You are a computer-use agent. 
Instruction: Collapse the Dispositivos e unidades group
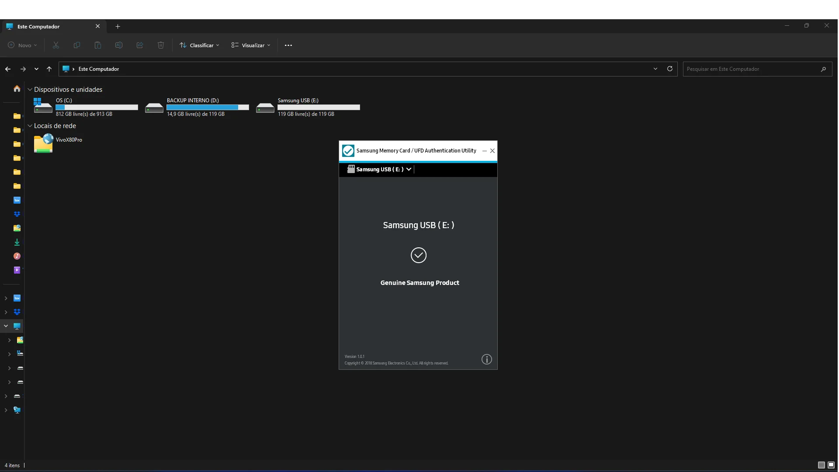tap(30, 90)
